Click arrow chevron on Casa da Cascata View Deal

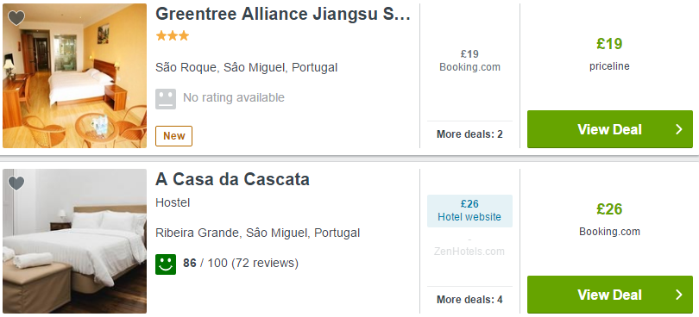(x=679, y=295)
